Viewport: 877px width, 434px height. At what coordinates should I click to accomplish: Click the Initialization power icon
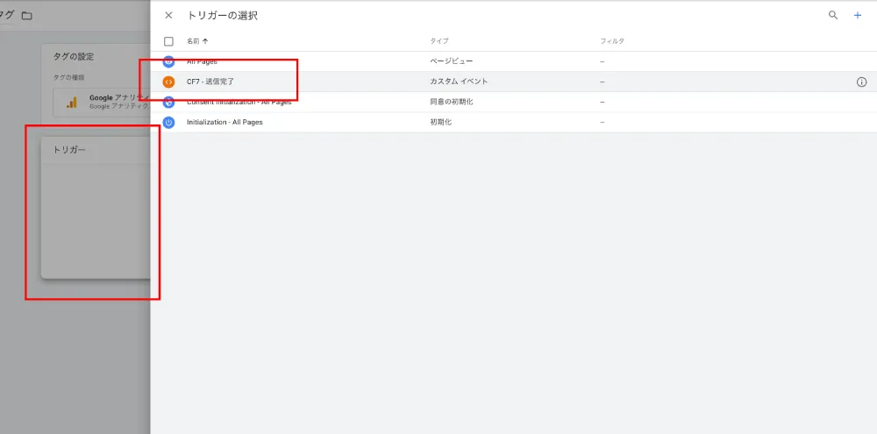click(x=168, y=122)
